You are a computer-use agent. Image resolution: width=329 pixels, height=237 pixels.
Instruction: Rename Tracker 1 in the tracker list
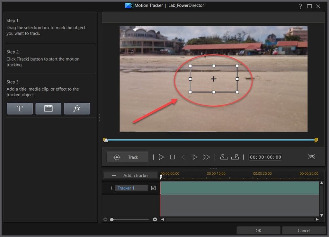point(131,188)
